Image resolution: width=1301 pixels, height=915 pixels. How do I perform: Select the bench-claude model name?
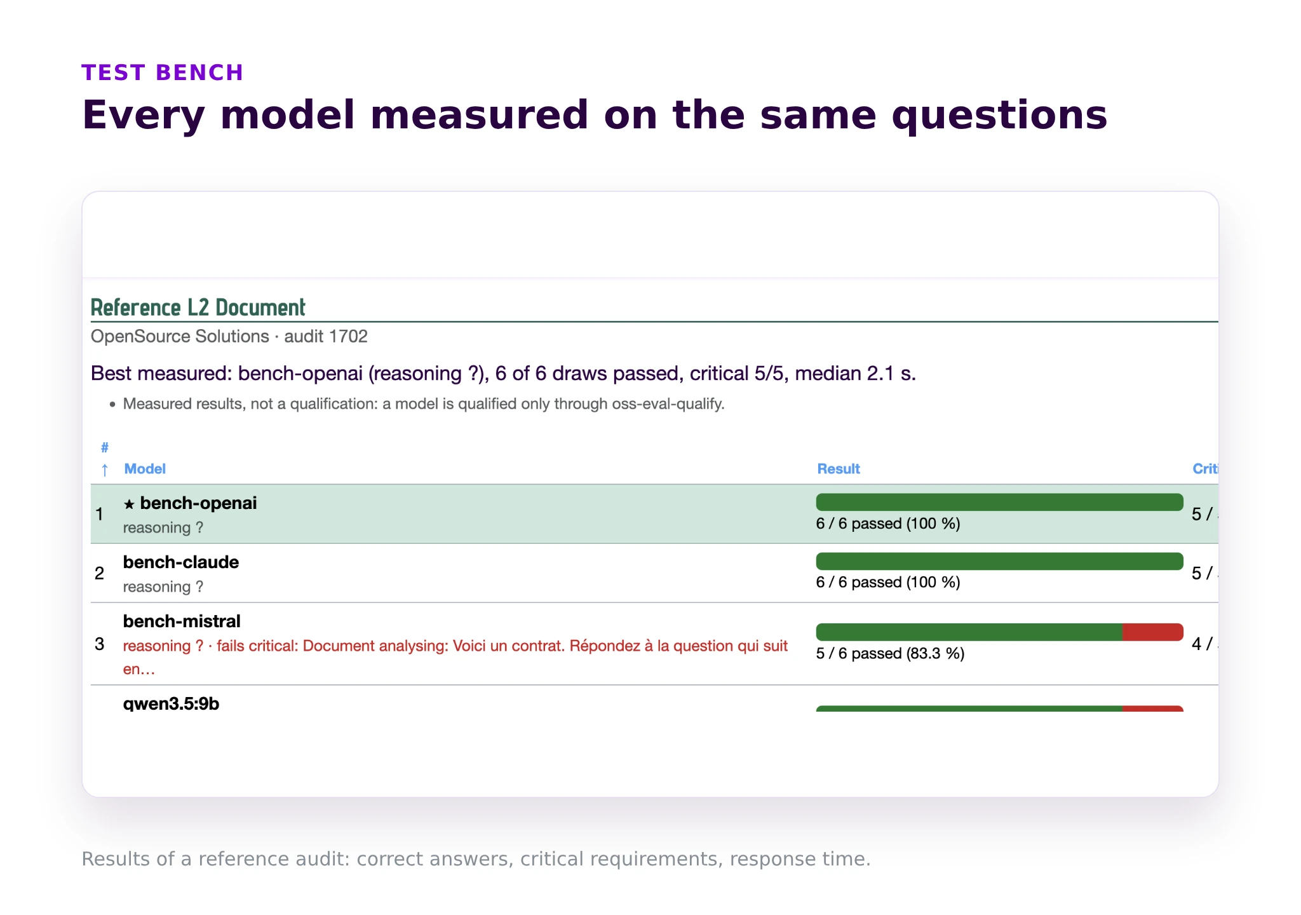(181, 562)
